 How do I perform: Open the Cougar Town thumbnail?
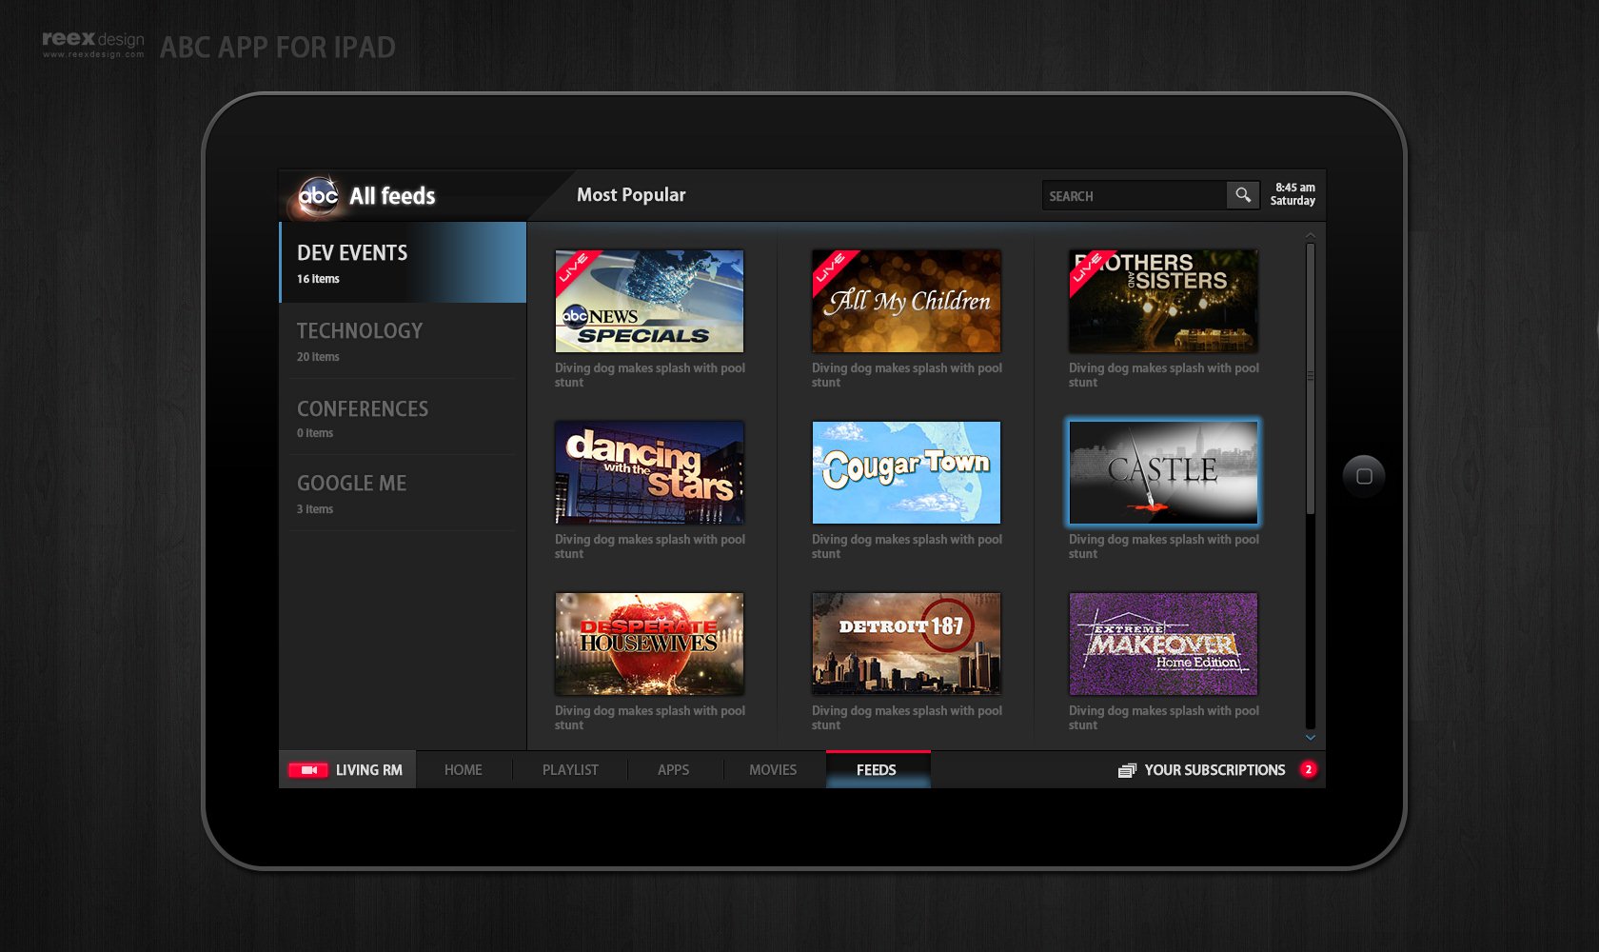click(906, 472)
